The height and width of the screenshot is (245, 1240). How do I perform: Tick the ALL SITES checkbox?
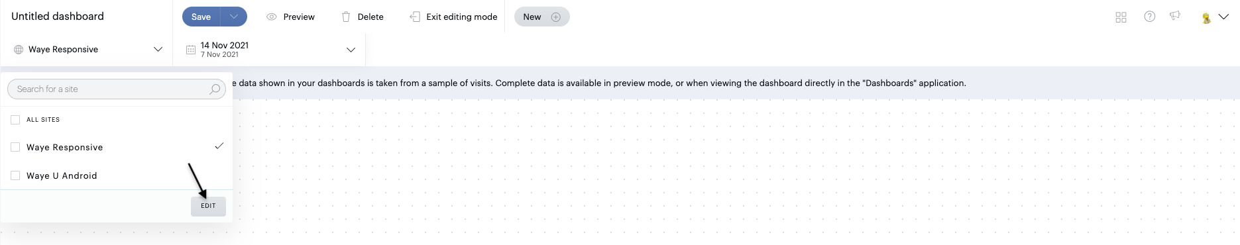15,120
